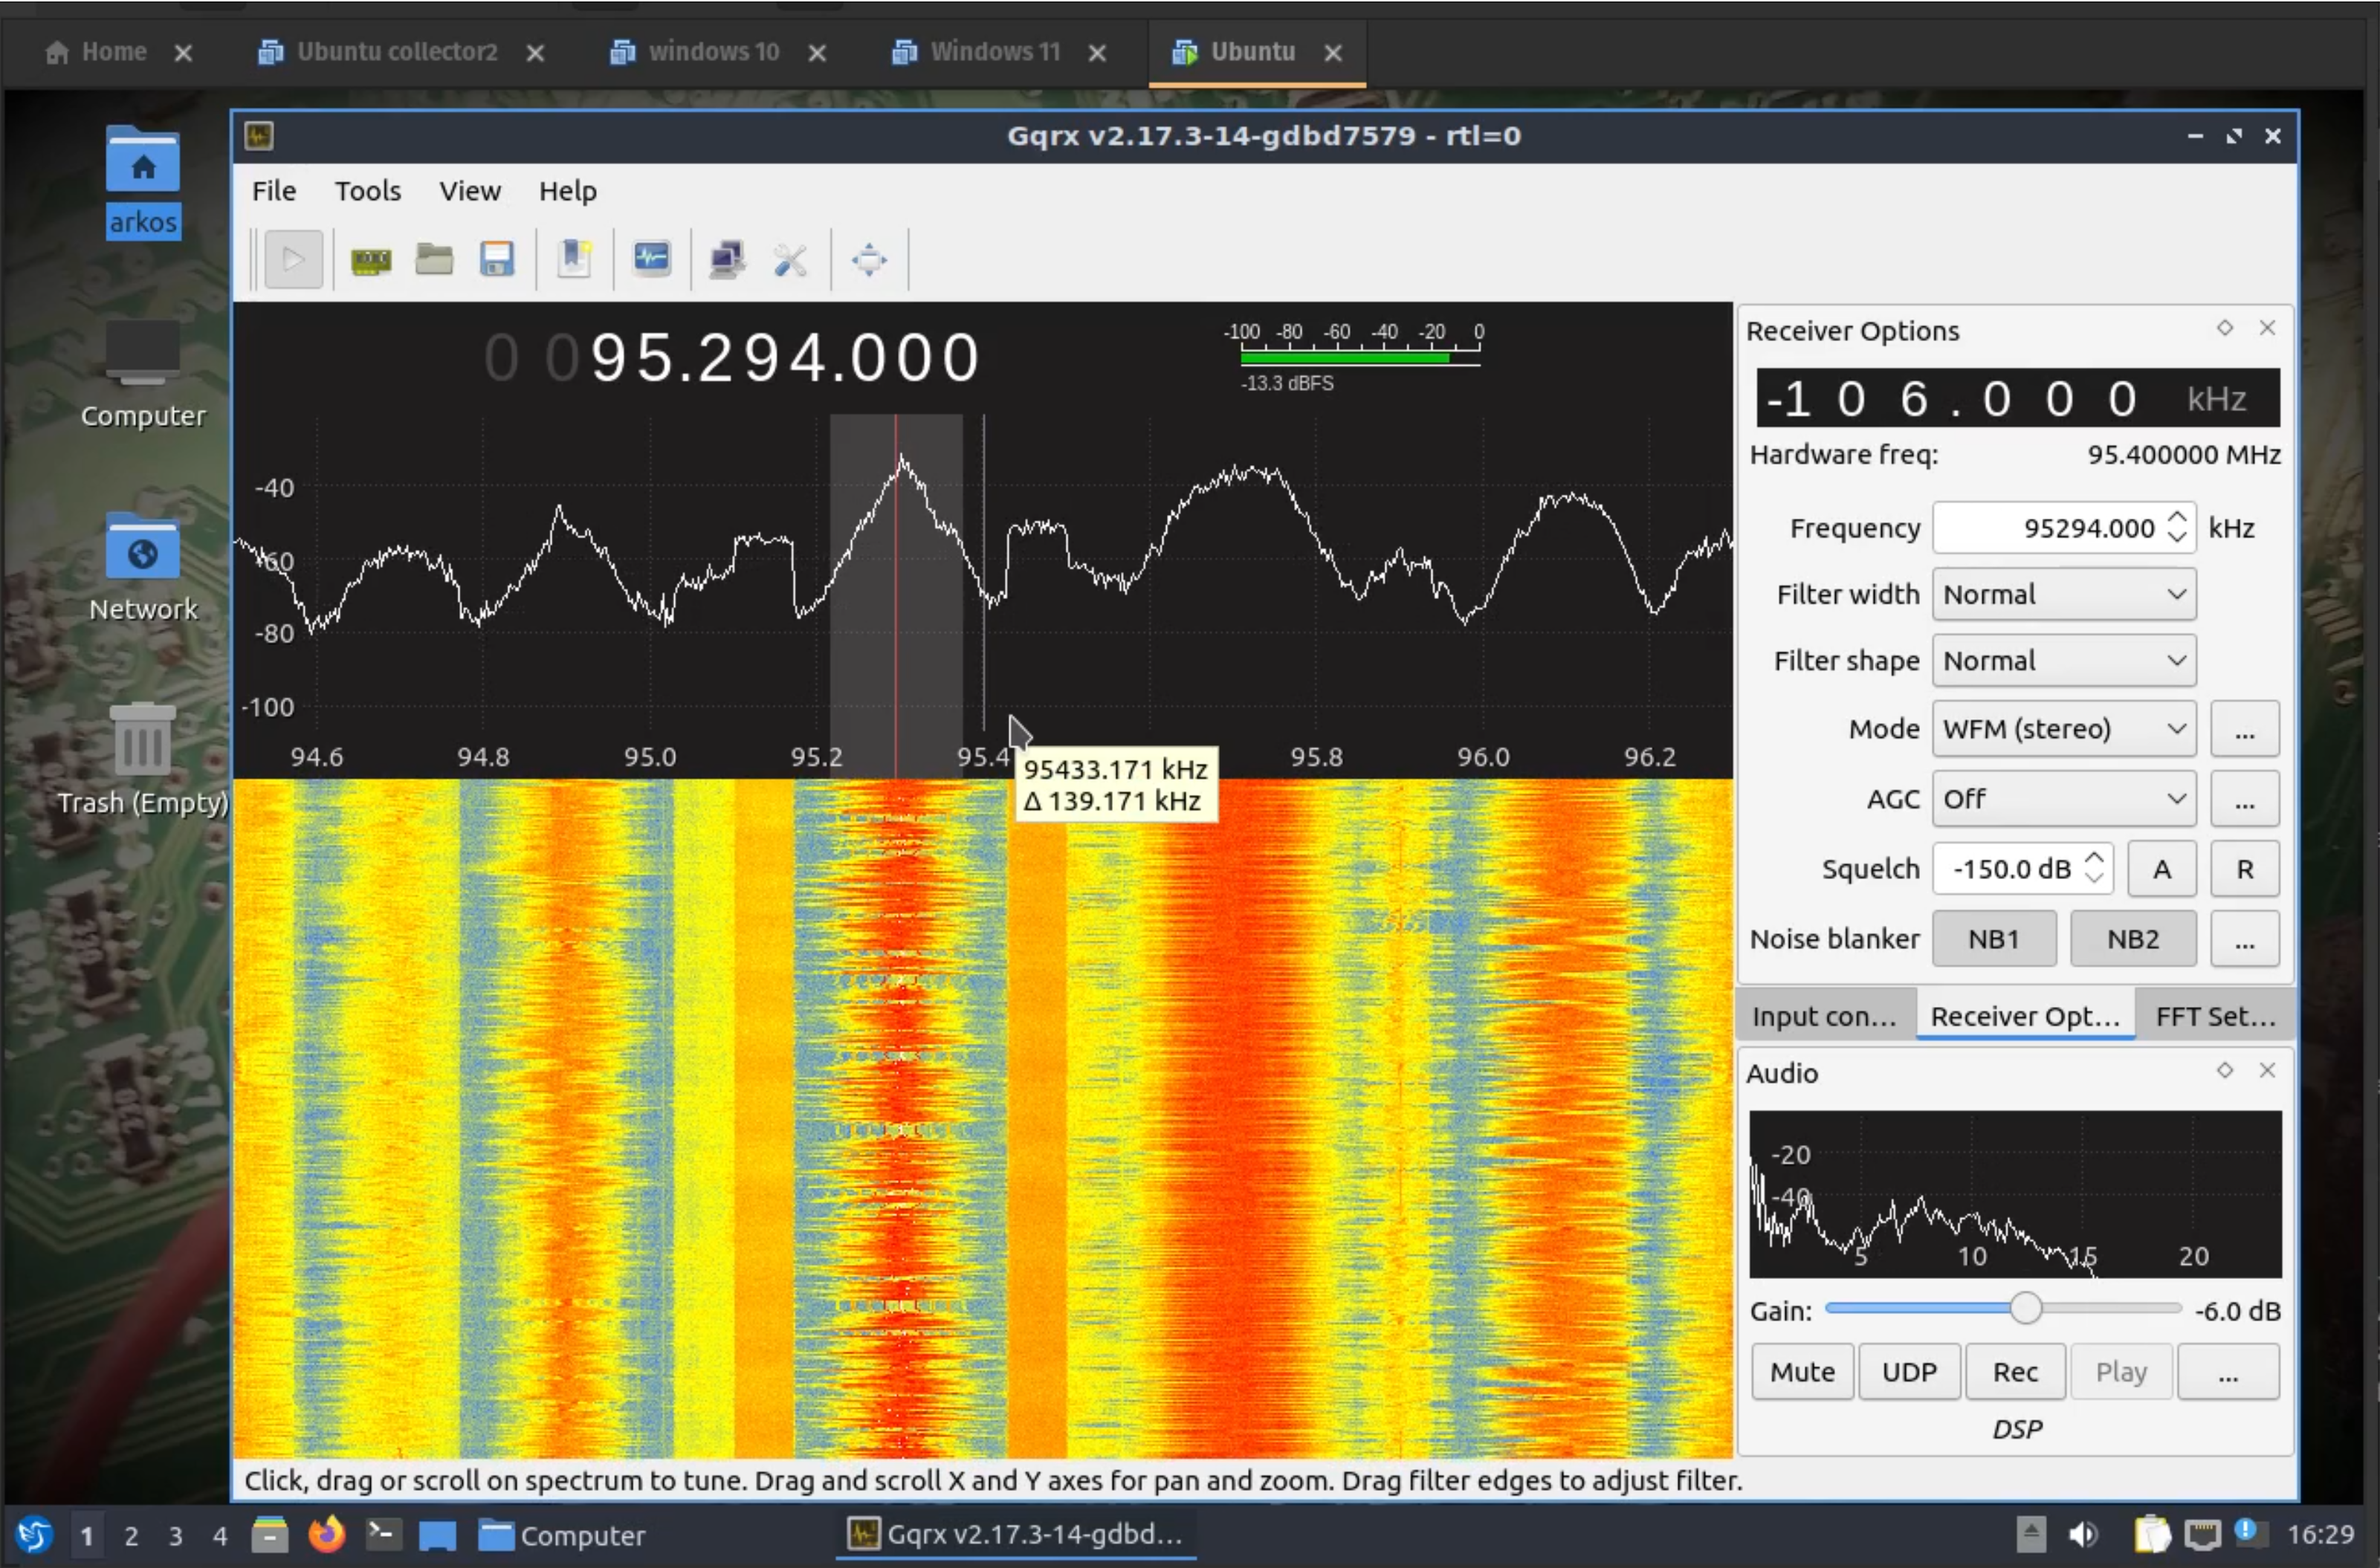Open I/O device configuration (hardware card icon)
Viewport: 2380px width, 1568px height.
coord(371,260)
